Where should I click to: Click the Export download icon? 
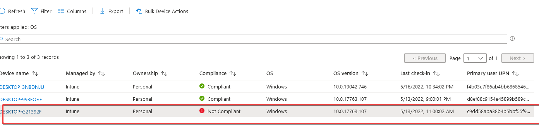(102, 11)
